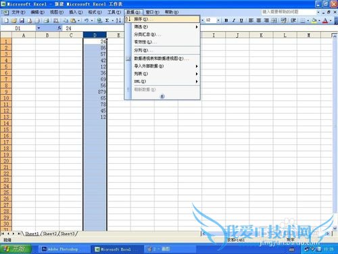The height and width of the screenshot is (254, 338).
Task: Open the 导入外部数据(D) submenu
Action: [x=162, y=66]
